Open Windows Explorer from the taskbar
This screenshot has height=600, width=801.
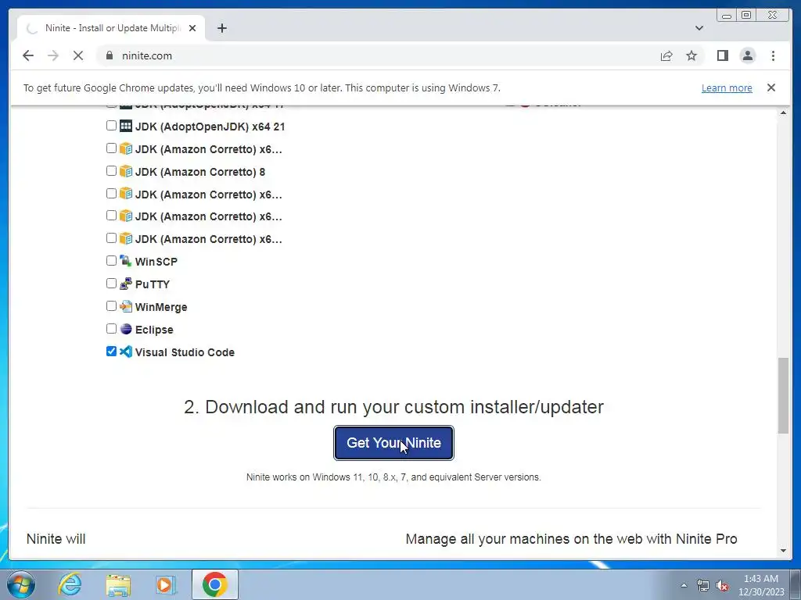[x=118, y=584]
